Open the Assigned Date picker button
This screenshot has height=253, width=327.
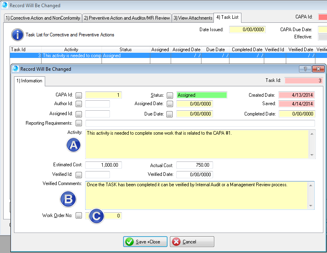[x=170, y=104]
